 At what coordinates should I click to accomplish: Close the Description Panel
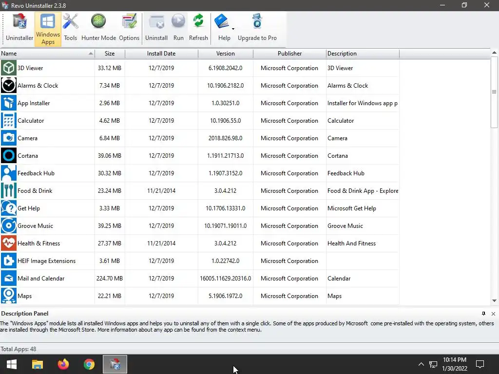[x=493, y=314]
